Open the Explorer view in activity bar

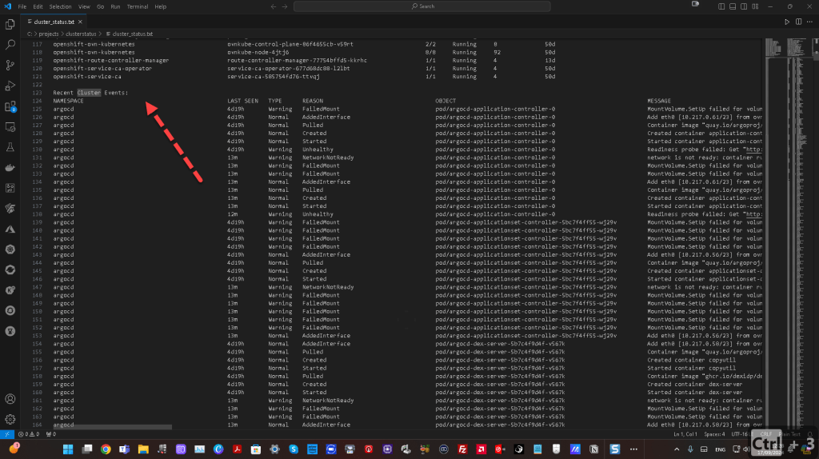(10, 25)
